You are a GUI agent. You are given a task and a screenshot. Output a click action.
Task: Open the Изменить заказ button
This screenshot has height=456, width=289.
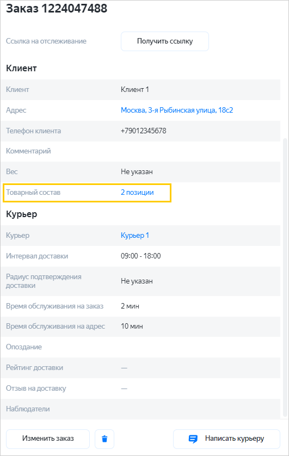click(x=48, y=439)
